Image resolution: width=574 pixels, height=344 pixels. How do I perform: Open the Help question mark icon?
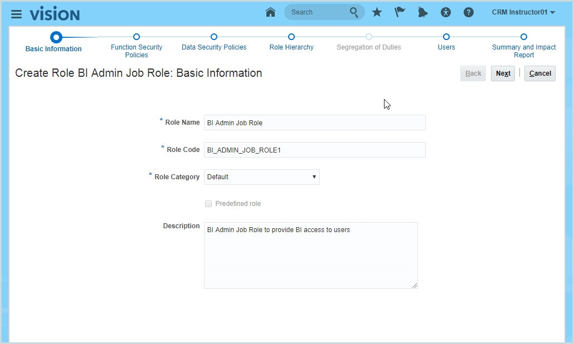(469, 12)
